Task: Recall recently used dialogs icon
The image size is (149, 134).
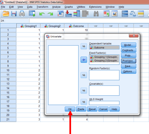Action: pyautogui.click(x=32, y=13)
